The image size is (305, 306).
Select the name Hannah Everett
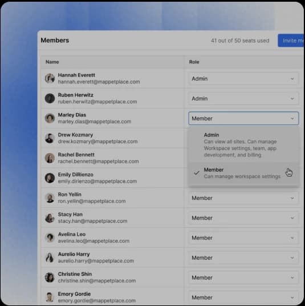pyautogui.click(x=76, y=75)
